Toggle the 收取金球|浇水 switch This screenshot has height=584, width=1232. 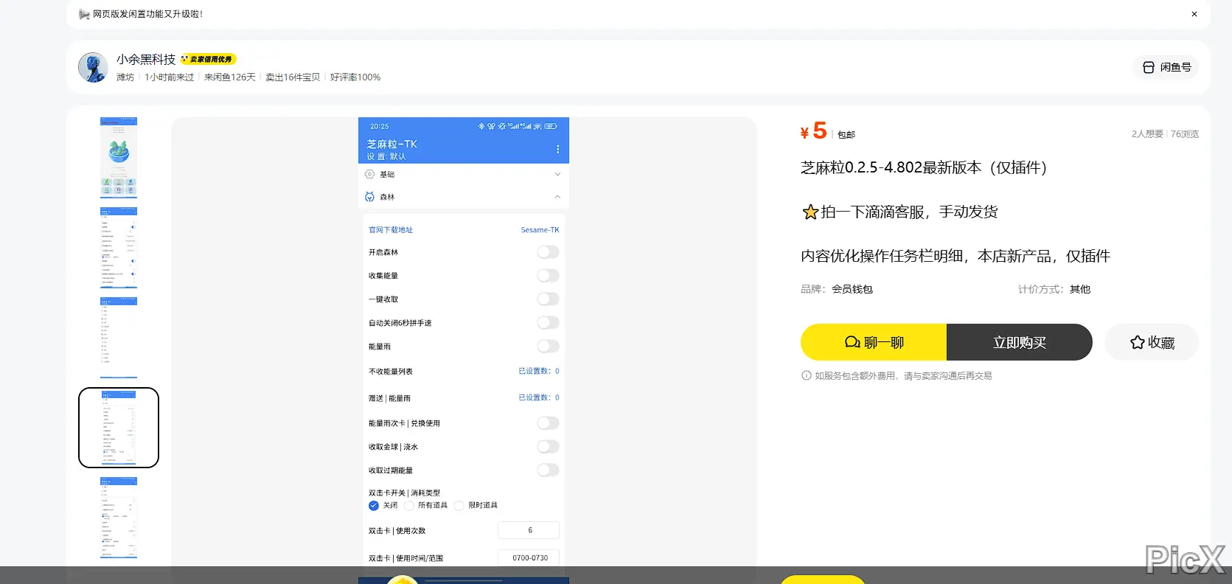click(548, 447)
